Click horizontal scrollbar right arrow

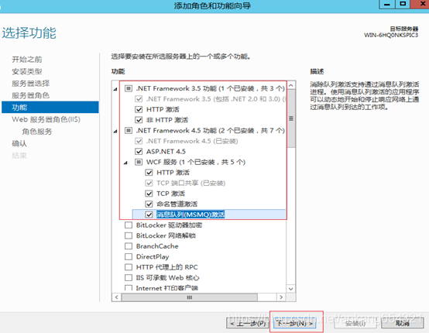(x=281, y=297)
